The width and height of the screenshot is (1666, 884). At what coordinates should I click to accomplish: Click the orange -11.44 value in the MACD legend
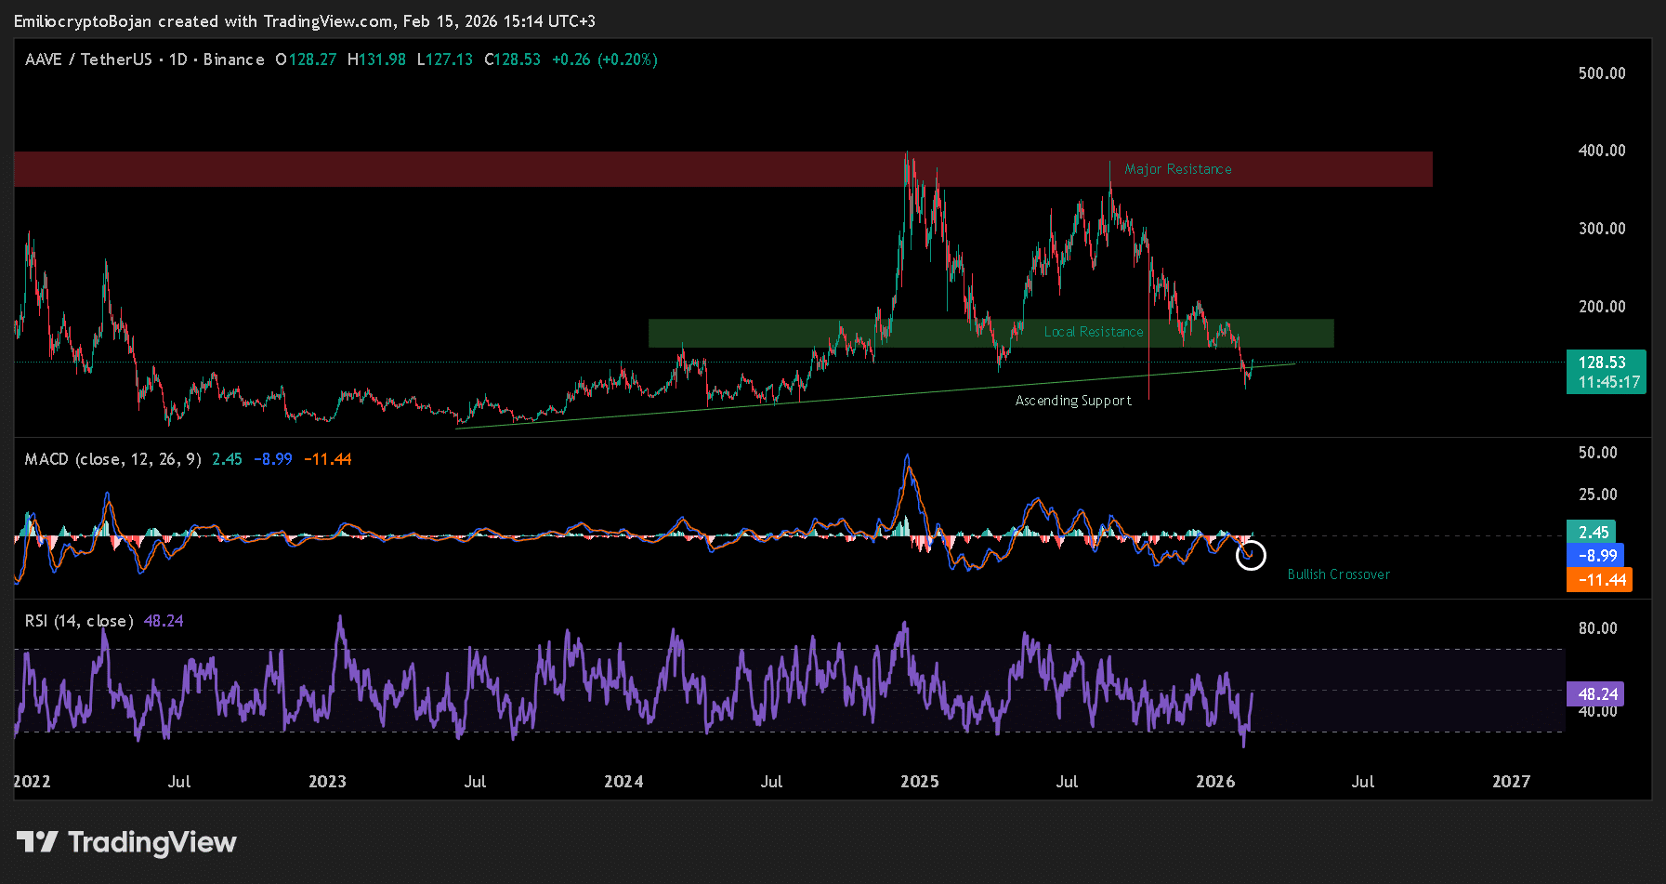tap(328, 459)
